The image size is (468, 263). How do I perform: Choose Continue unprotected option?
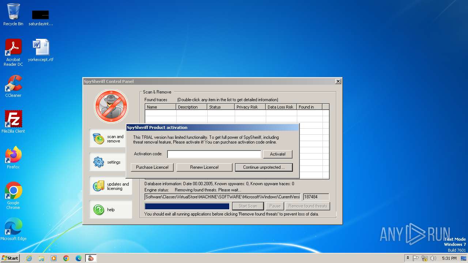coord(264,167)
